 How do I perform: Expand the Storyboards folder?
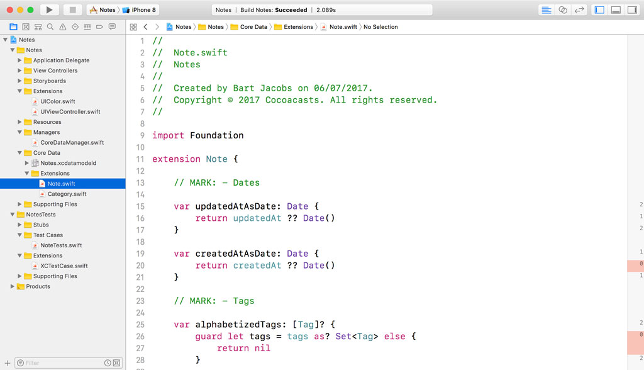[19, 81]
